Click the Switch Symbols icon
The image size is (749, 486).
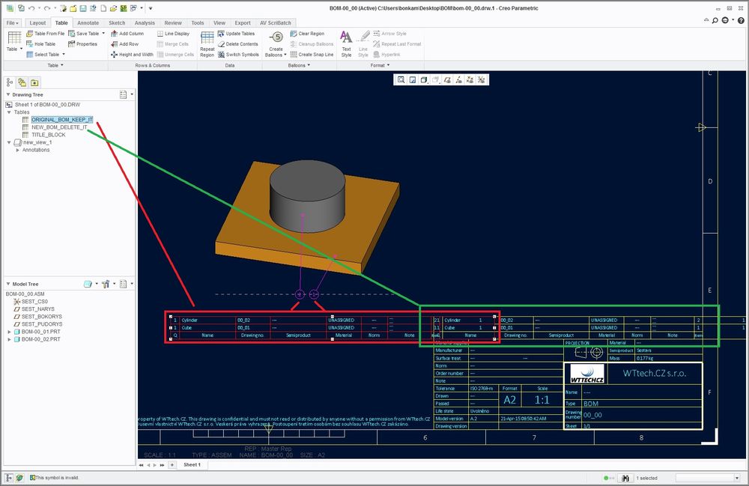click(221, 55)
